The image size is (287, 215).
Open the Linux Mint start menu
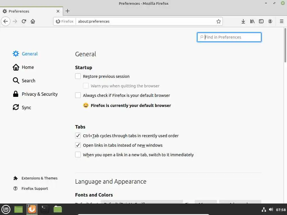pyautogui.click(x=6, y=209)
